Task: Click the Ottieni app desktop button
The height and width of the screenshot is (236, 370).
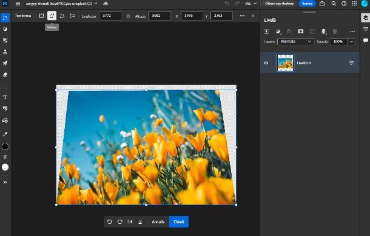Action: coord(279,4)
